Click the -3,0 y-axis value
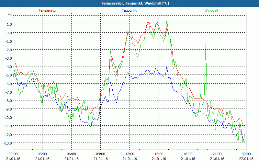This screenshot has width=259, height=162. 9,58
